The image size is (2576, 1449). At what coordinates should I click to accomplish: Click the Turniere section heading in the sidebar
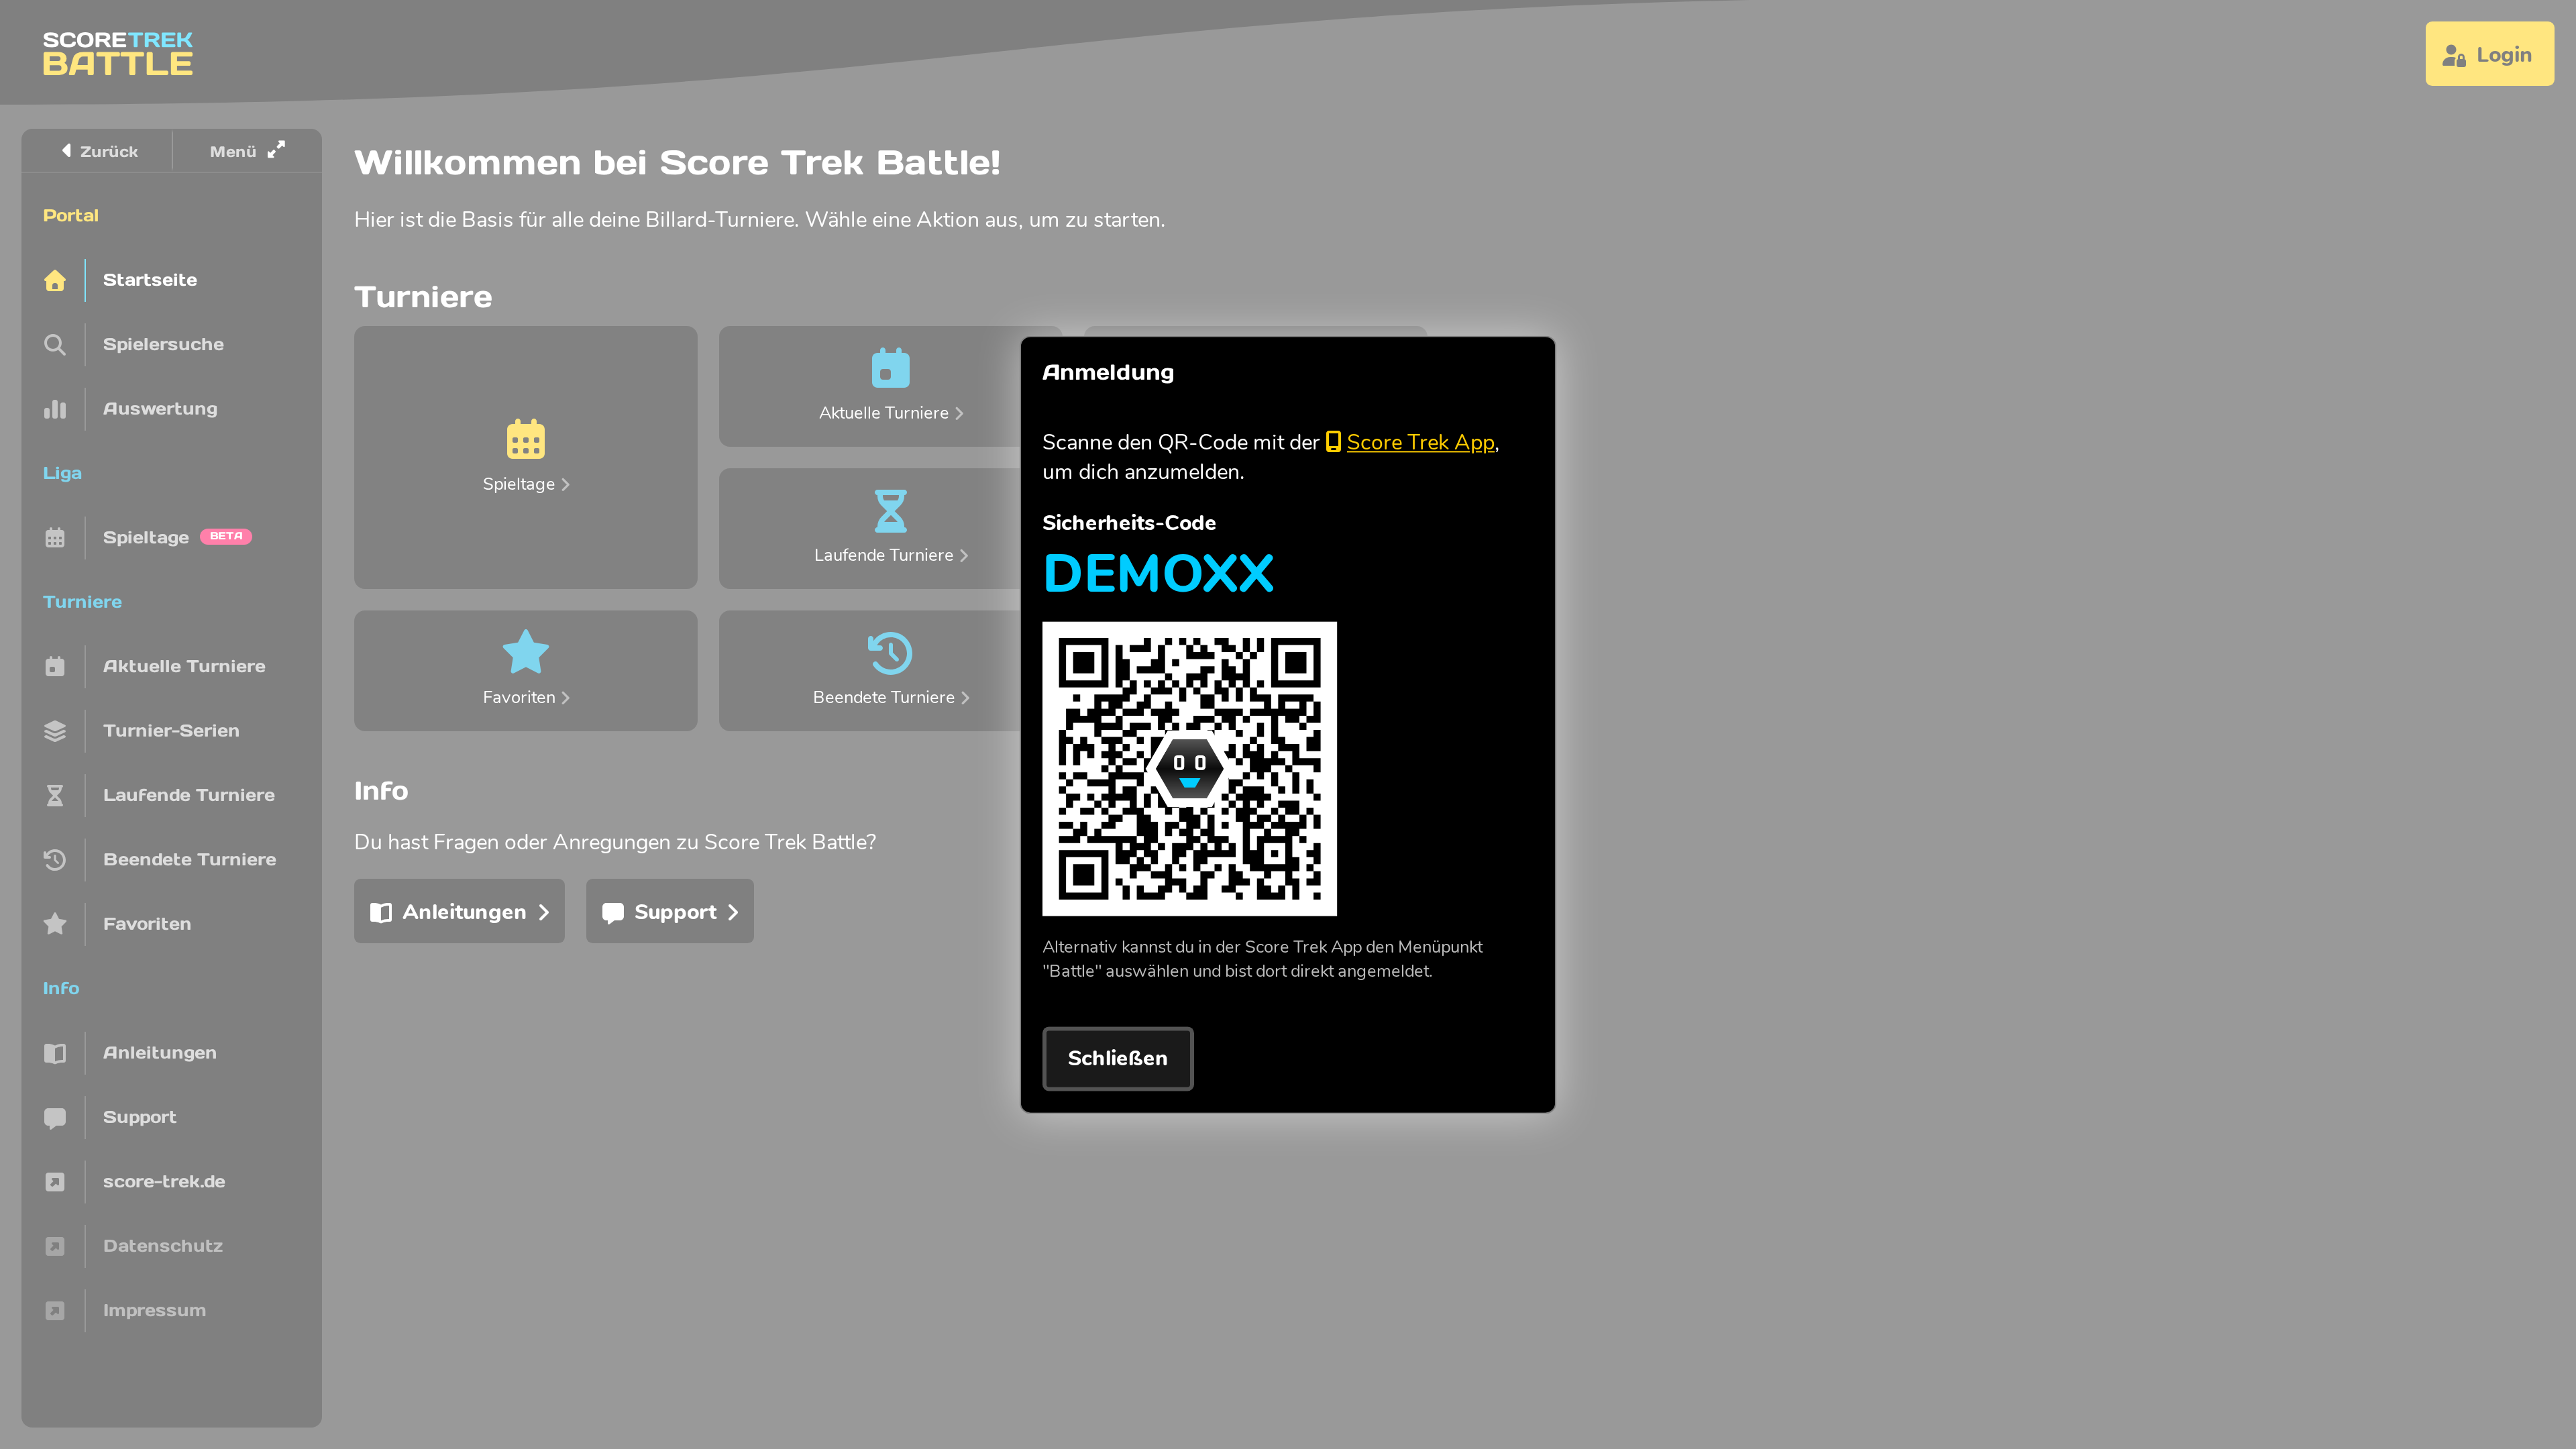point(82,602)
